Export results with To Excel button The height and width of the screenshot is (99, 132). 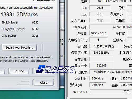19,71
